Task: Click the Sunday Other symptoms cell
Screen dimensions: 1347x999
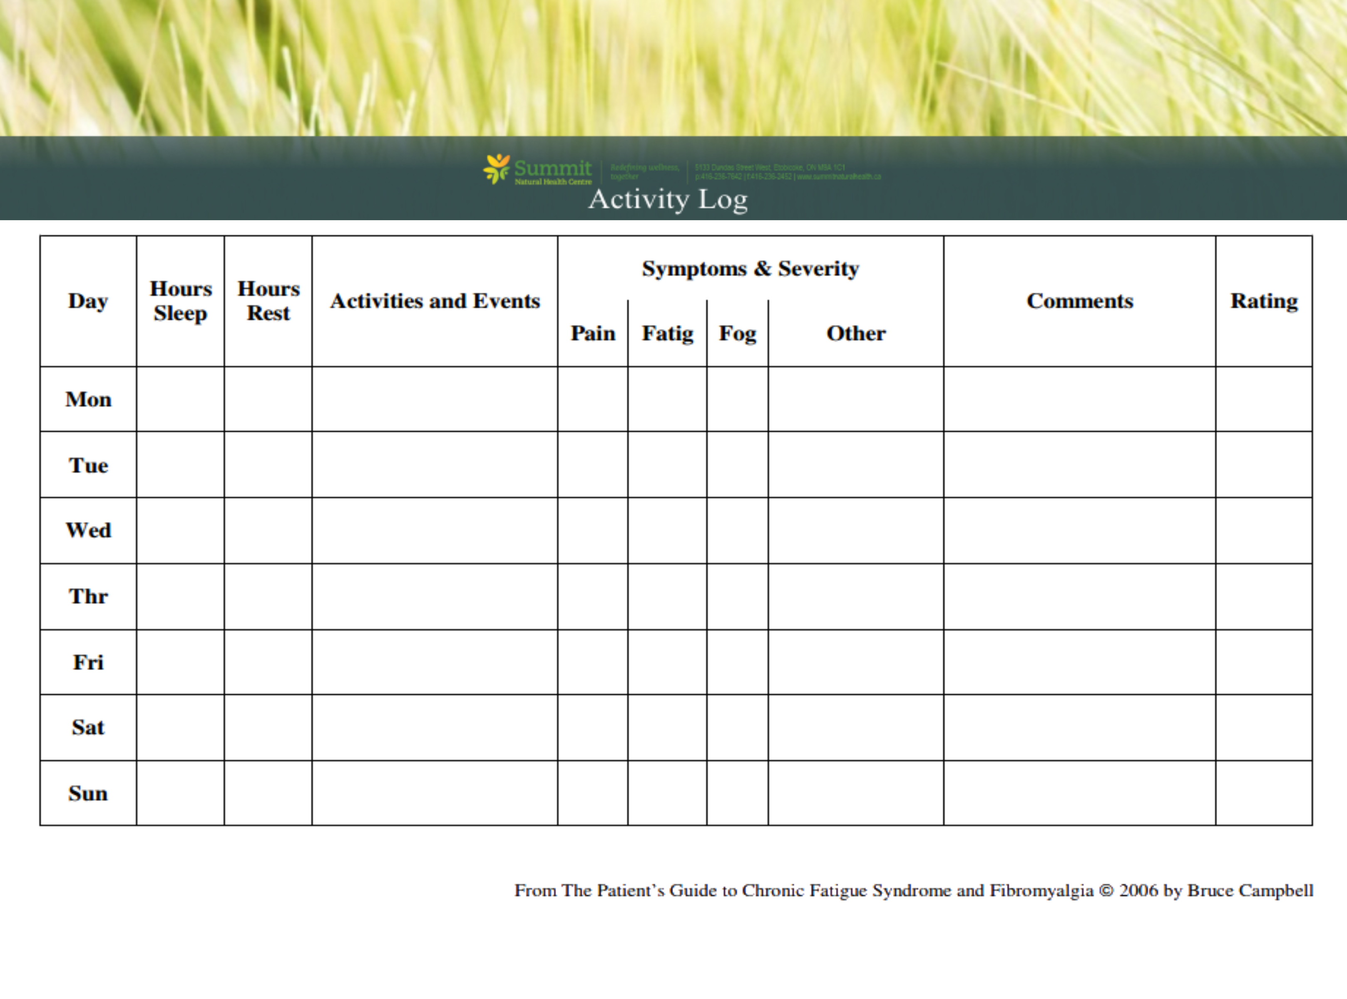Action: [x=855, y=793]
